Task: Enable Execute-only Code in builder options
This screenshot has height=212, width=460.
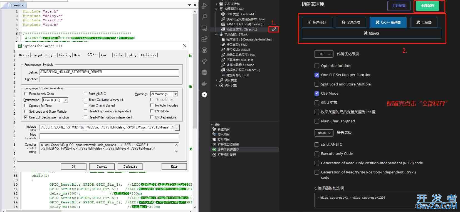Action: 316,154
